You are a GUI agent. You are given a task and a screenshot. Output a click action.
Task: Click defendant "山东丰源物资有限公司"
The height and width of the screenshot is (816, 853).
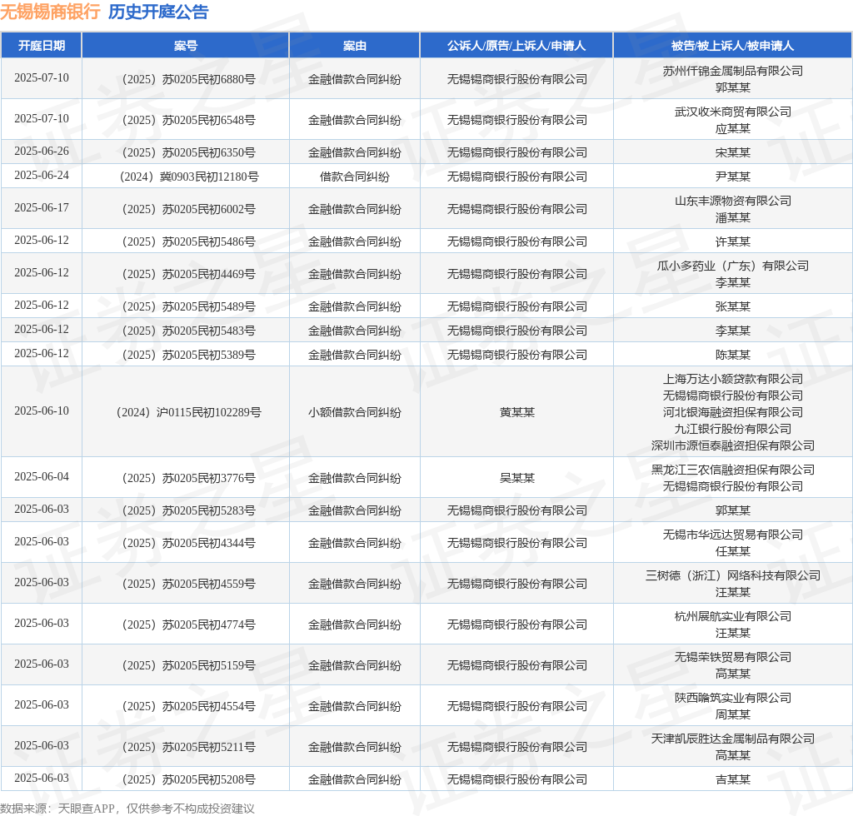point(733,202)
